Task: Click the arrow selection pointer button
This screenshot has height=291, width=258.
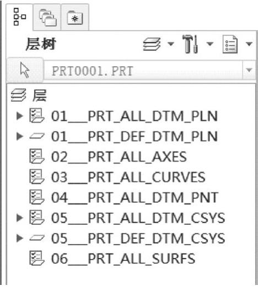Action: click(x=25, y=70)
